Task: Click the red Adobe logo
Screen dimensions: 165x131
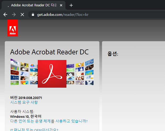Action: point(13,28)
